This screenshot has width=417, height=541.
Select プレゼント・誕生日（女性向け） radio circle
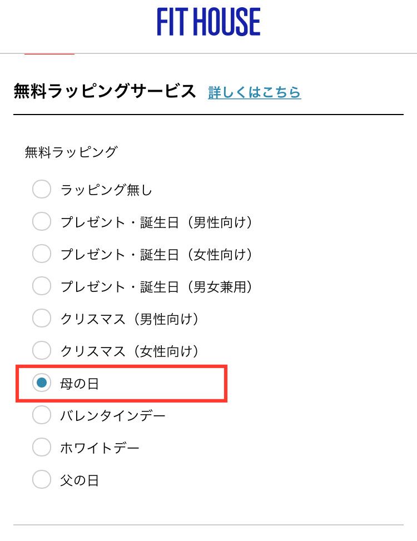42,254
